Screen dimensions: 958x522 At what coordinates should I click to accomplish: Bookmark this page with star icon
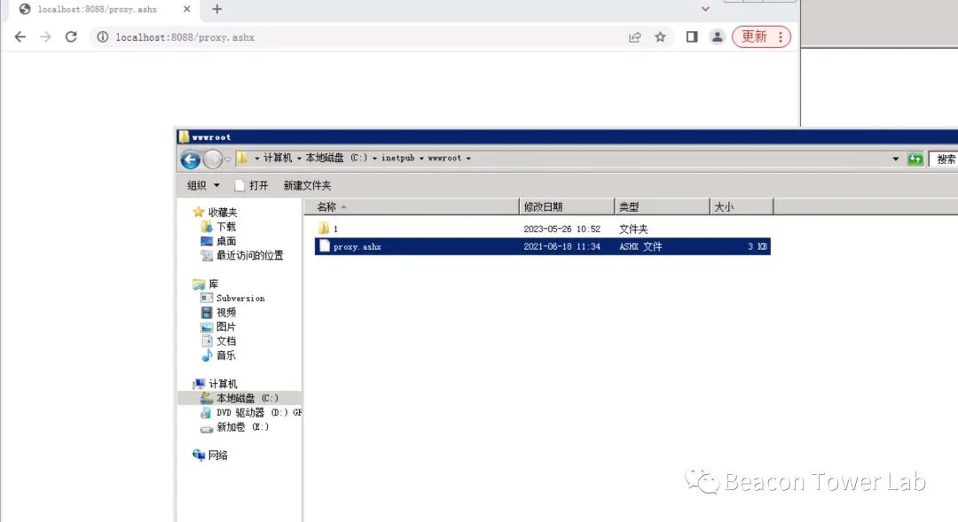click(x=660, y=37)
